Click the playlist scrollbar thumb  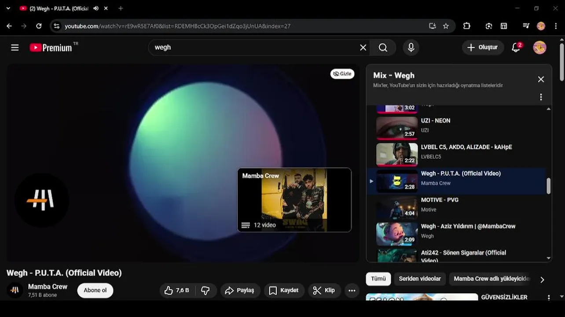tap(548, 186)
